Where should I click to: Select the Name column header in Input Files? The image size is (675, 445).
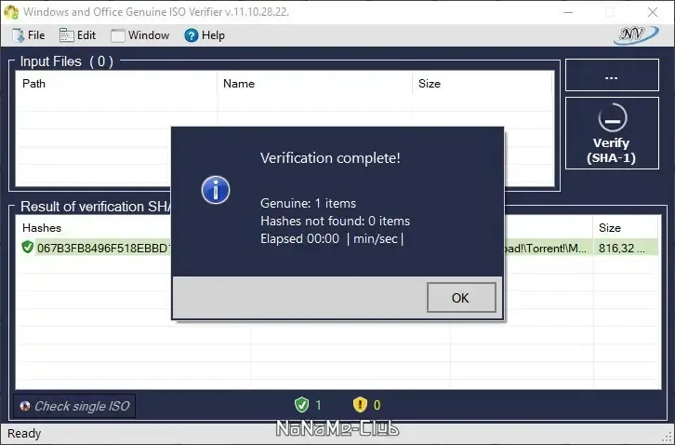coord(314,84)
